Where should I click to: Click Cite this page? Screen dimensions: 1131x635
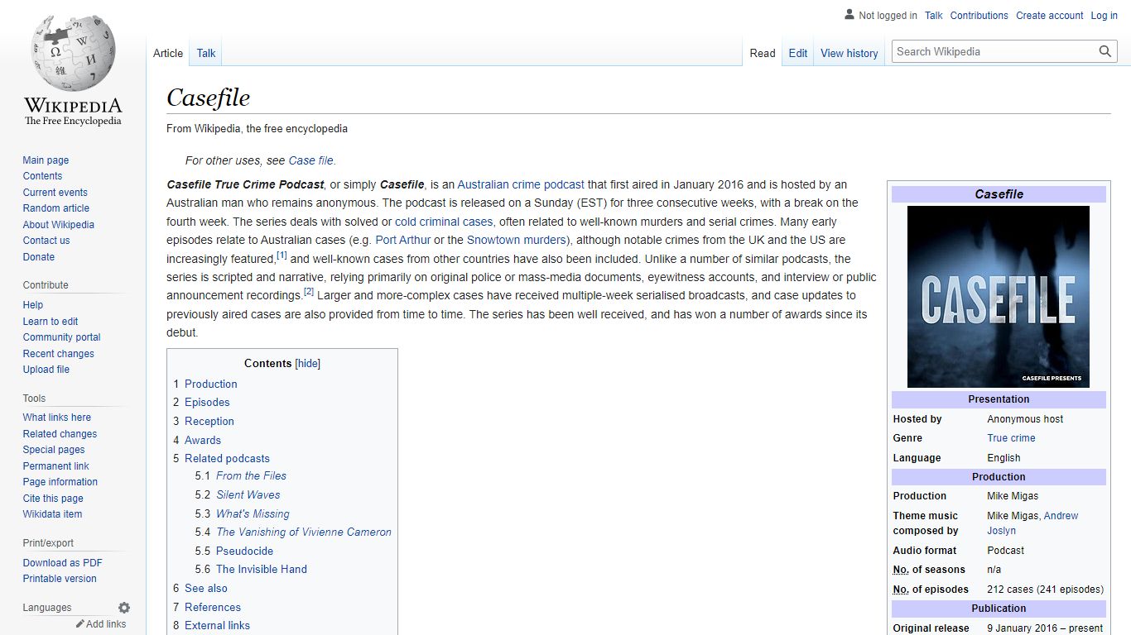pyautogui.click(x=53, y=499)
